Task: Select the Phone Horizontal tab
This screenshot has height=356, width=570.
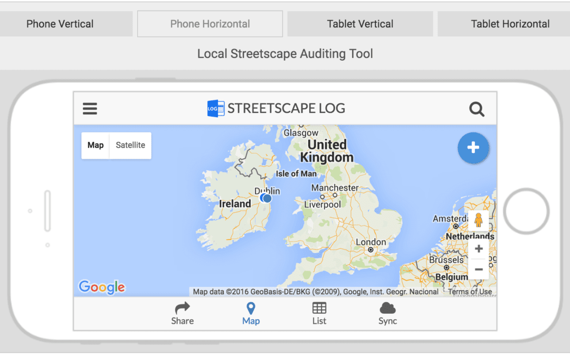Action: pyautogui.click(x=210, y=24)
